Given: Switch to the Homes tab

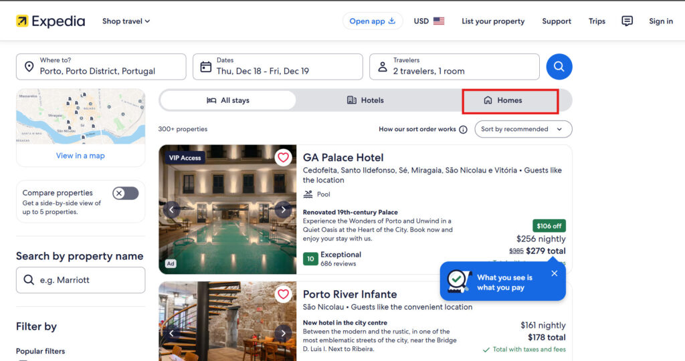Looking at the screenshot, I should pos(503,100).
